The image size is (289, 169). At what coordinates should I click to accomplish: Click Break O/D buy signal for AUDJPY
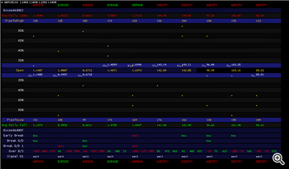tap(208, 141)
